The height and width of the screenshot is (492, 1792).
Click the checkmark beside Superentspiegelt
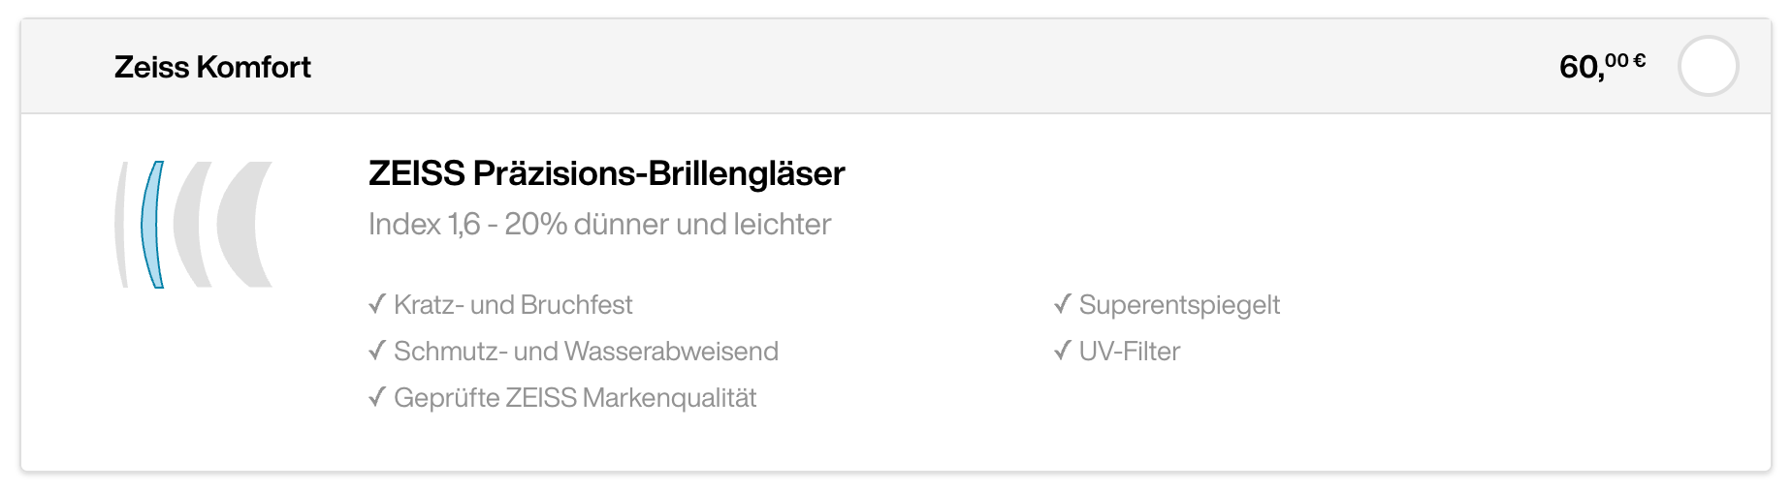tap(1063, 304)
